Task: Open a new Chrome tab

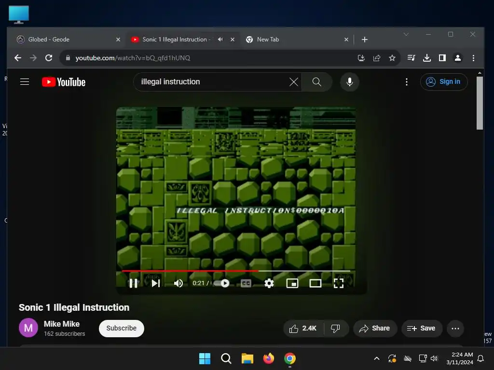Action: point(365,40)
